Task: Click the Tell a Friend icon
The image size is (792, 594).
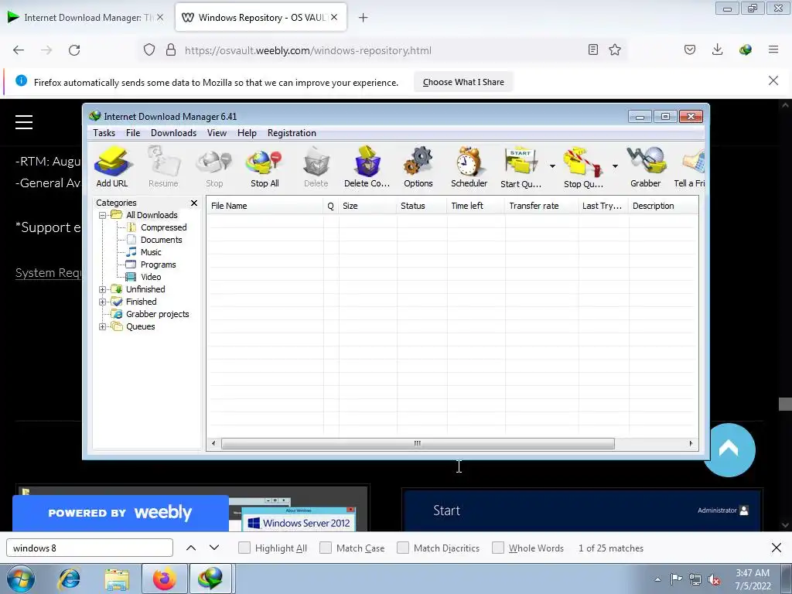Action: point(690,167)
